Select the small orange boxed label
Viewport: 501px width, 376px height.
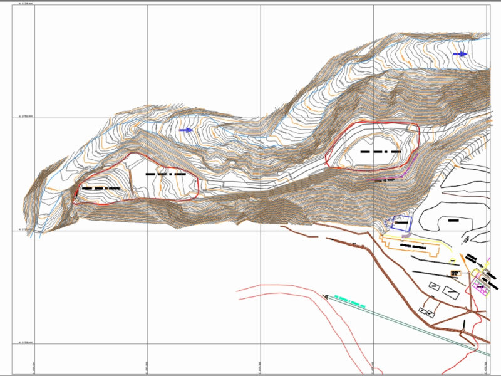(x=456, y=274)
